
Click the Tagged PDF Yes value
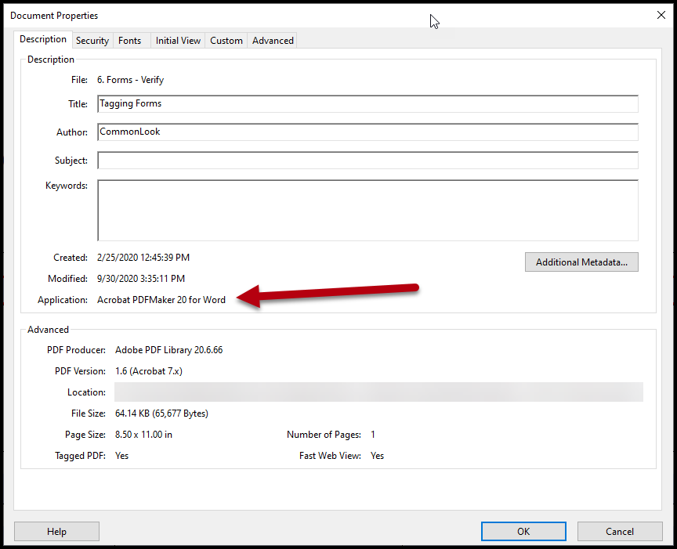[121, 456]
